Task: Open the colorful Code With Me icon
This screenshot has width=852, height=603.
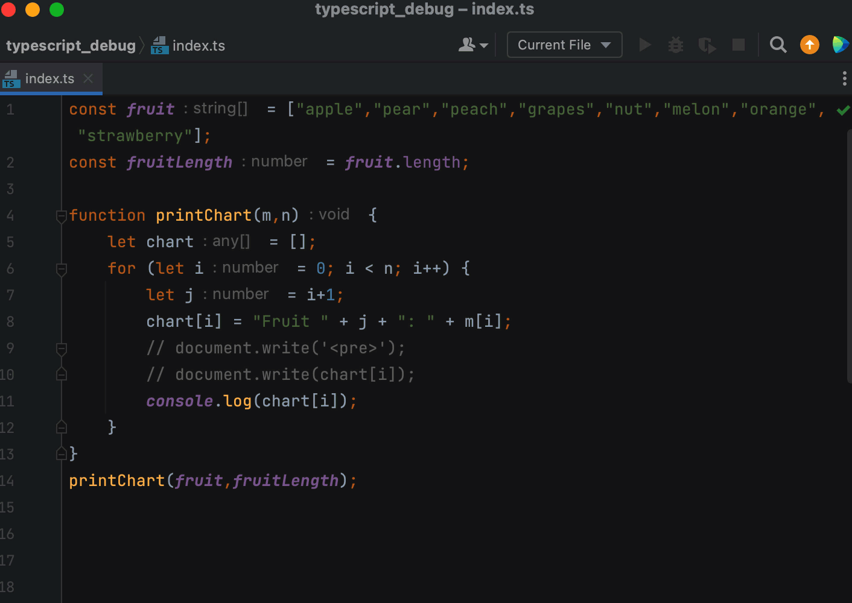Action: (840, 45)
